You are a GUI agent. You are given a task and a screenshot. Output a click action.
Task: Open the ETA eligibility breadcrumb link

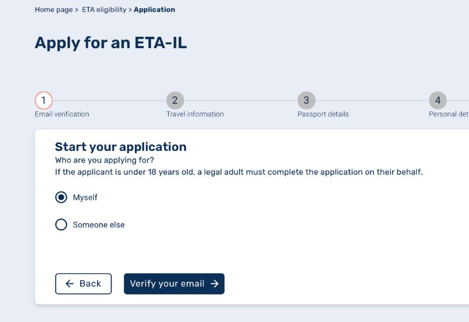point(104,9)
